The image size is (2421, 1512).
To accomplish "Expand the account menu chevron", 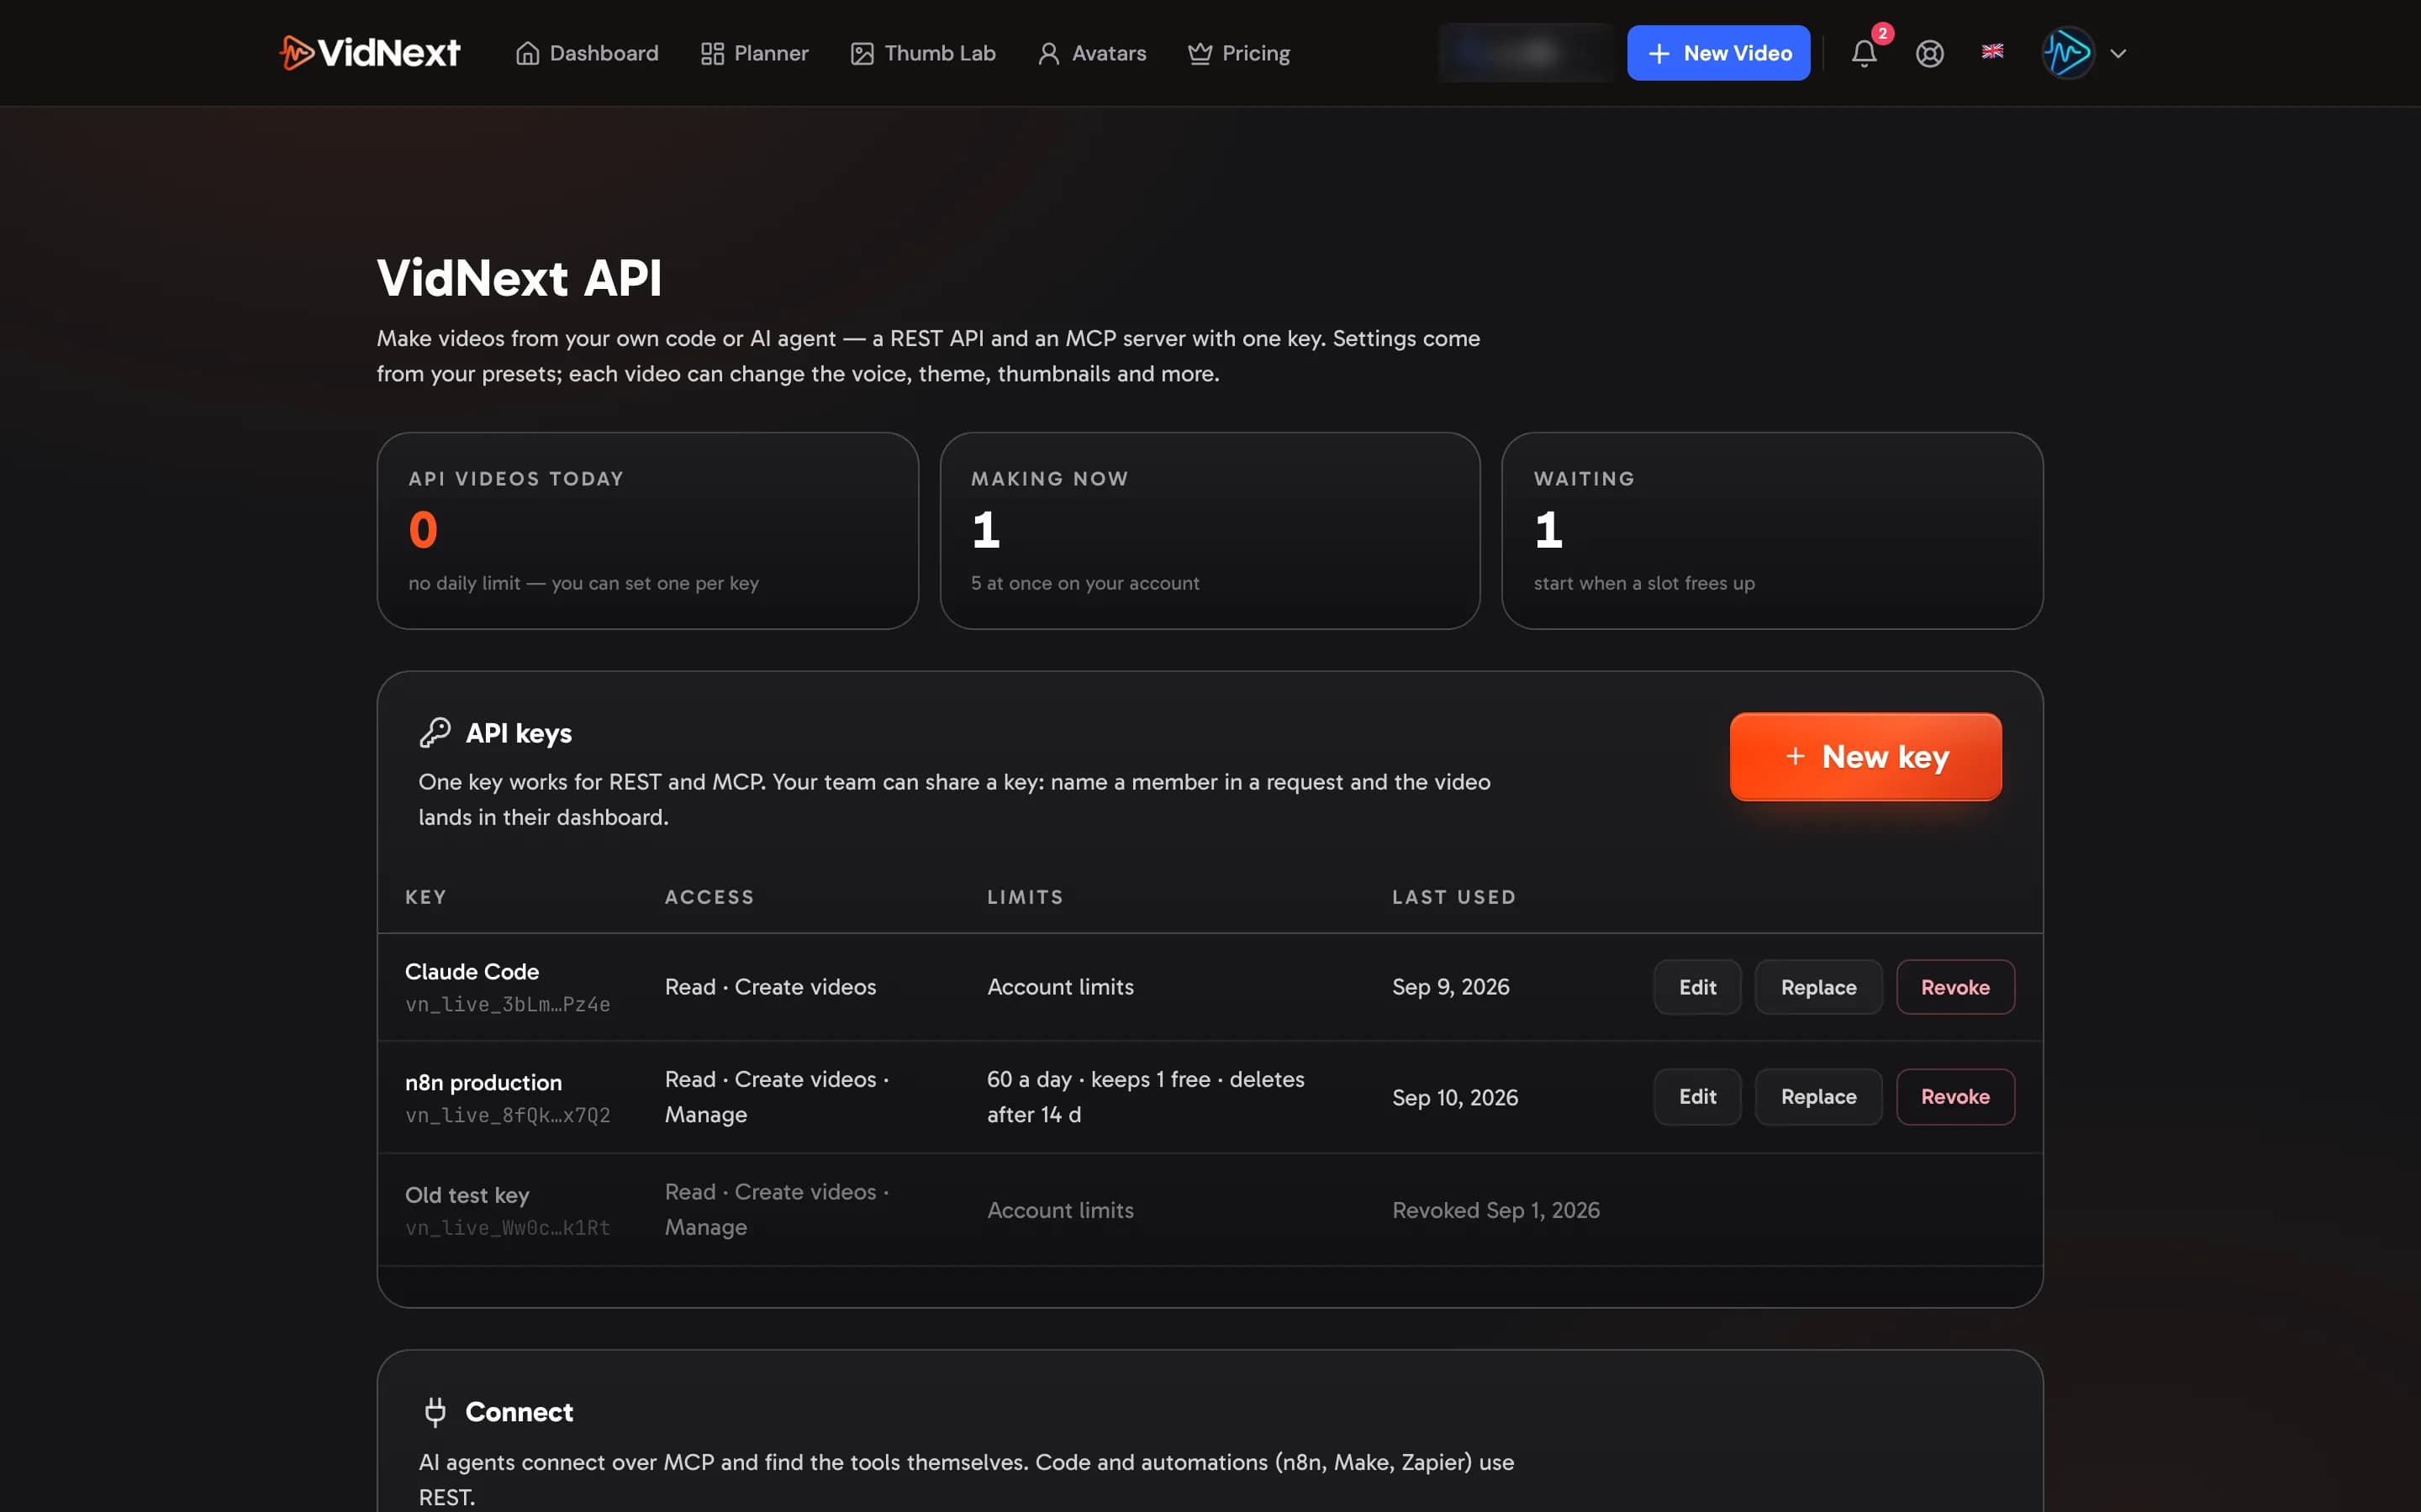I will (2118, 54).
